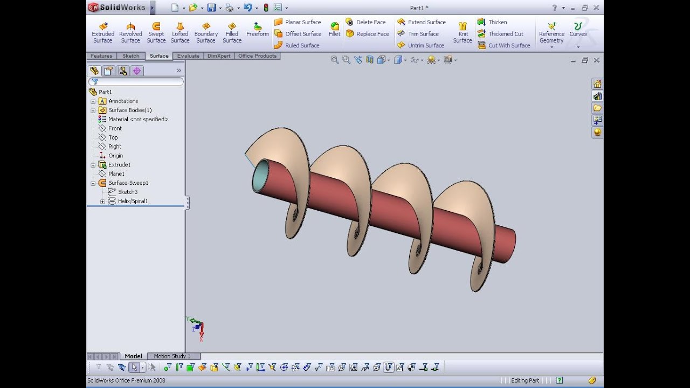The image size is (690, 388).
Task: Switch to the Evaluate tab
Action: [188, 56]
